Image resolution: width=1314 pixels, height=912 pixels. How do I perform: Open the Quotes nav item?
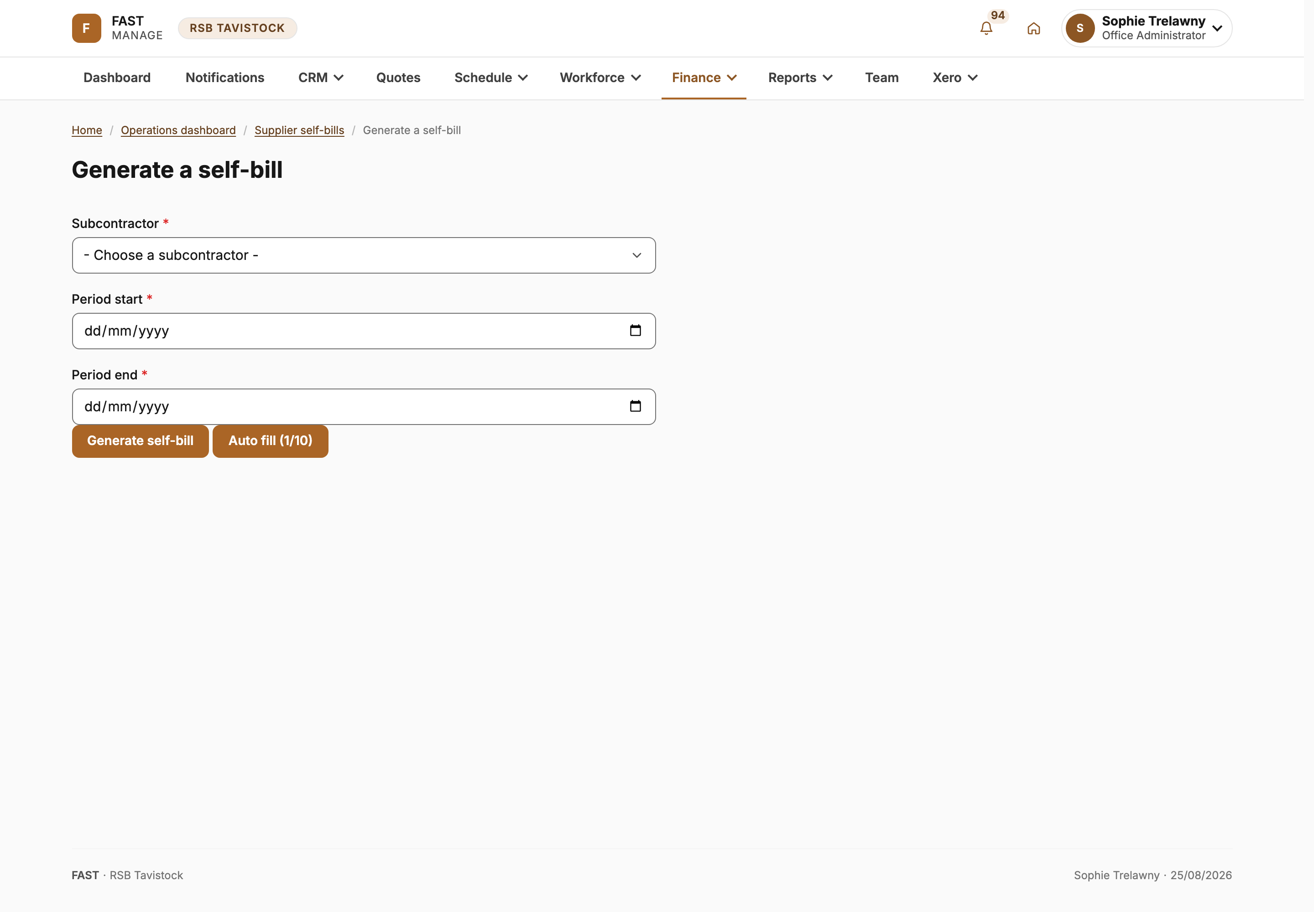[398, 78]
